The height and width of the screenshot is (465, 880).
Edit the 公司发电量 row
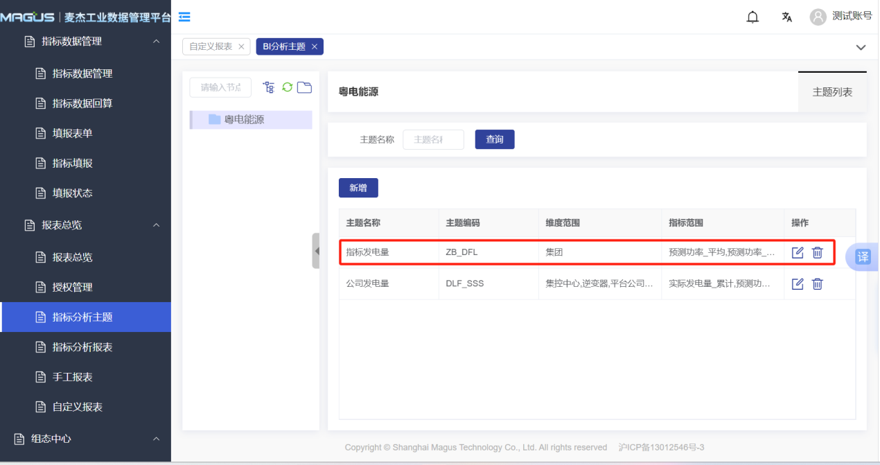pyautogui.click(x=798, y=283)
